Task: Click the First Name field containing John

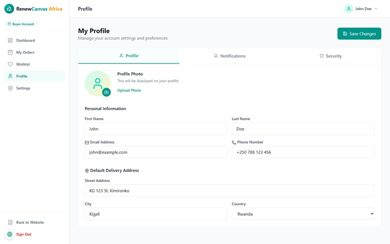Action: (156, 129)
